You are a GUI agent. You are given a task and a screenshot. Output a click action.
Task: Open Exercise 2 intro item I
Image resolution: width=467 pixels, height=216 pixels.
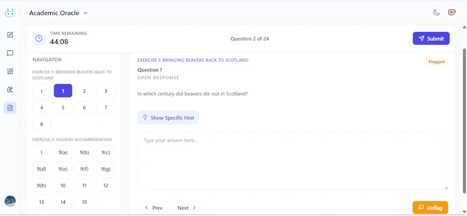pyautogui.click(x=41, y=152)
